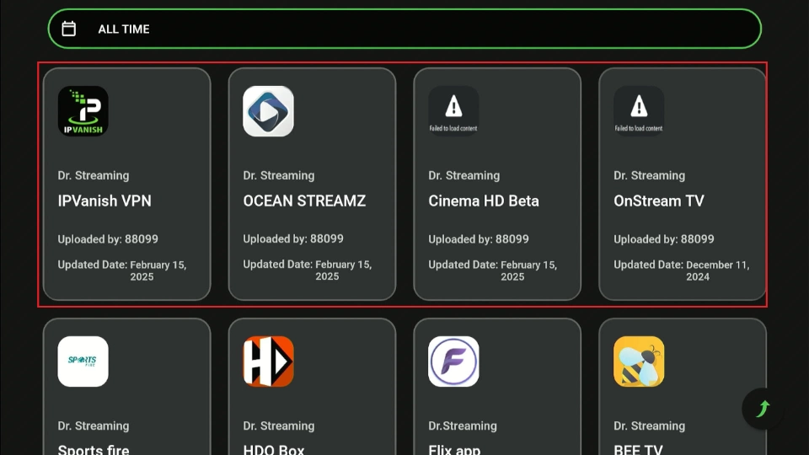
Task: Click the calendar icon in the filter bar
Action: [x=68, y=29]
